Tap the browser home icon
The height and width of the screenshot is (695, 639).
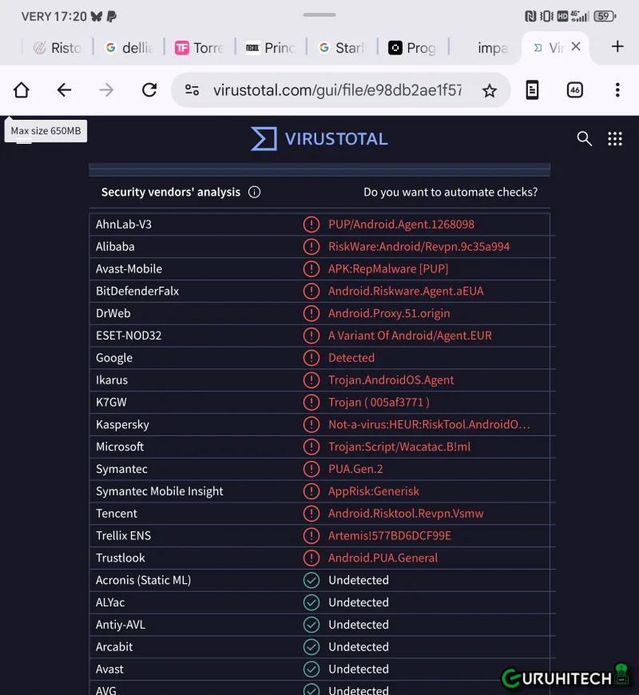click(22, 90)
